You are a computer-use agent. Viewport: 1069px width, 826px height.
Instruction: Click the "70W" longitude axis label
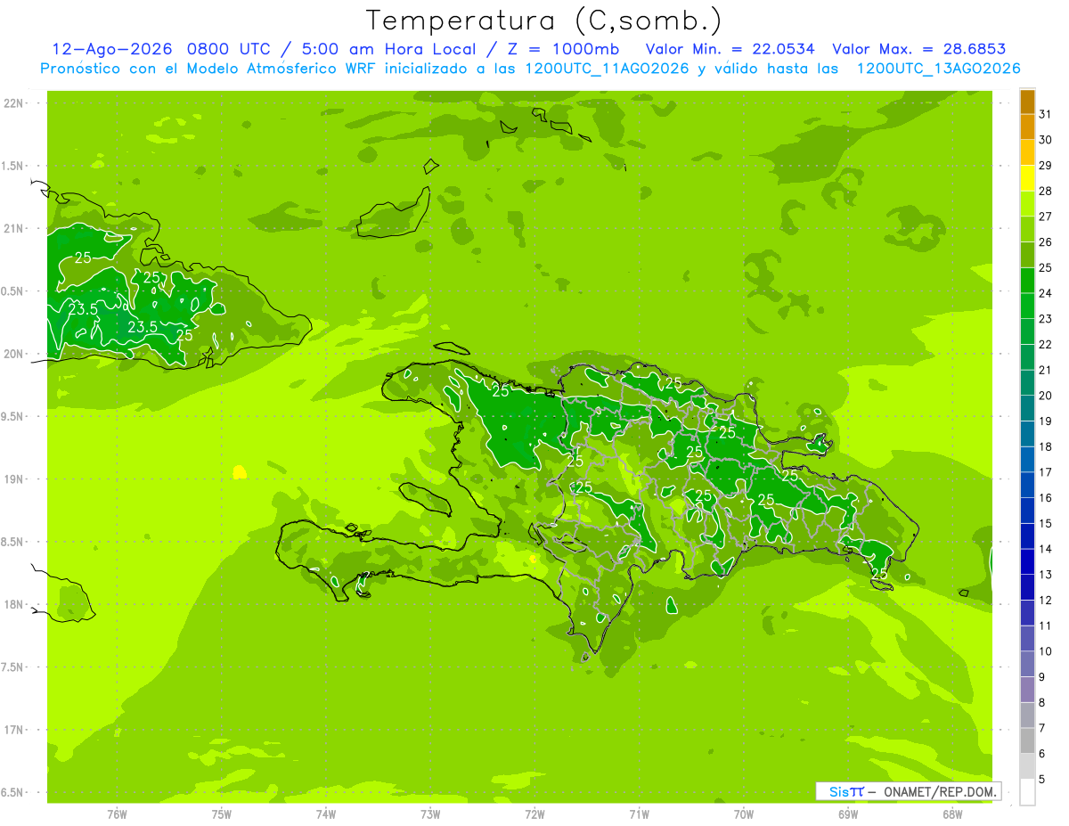744,814
